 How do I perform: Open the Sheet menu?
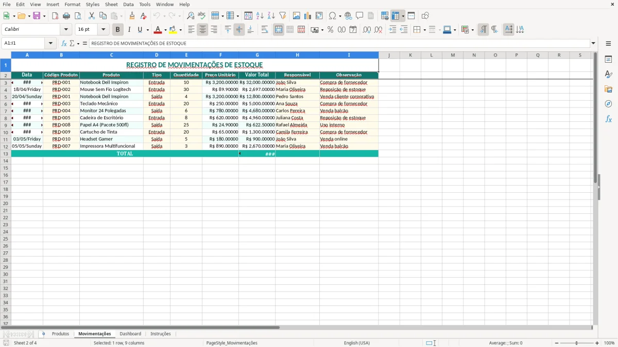(111, 4)
